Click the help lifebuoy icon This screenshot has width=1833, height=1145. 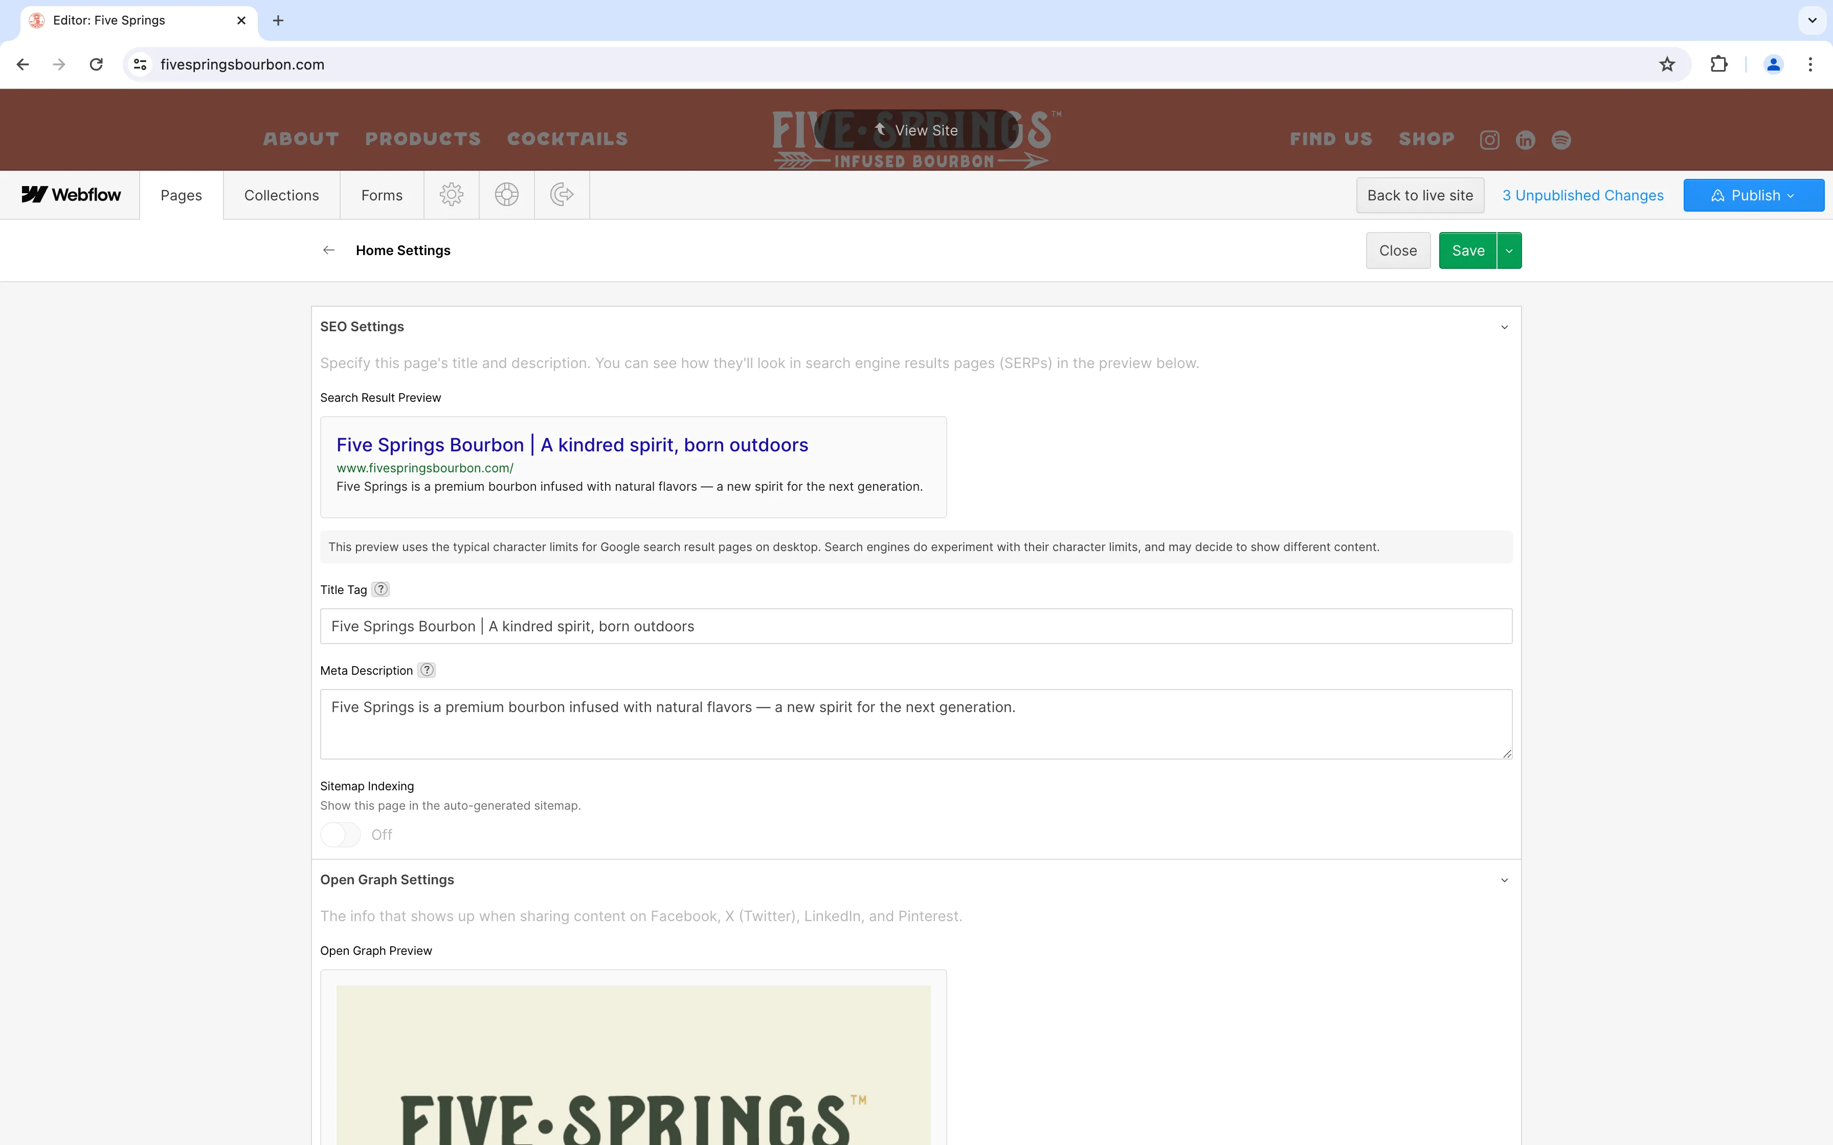(506, 195)
